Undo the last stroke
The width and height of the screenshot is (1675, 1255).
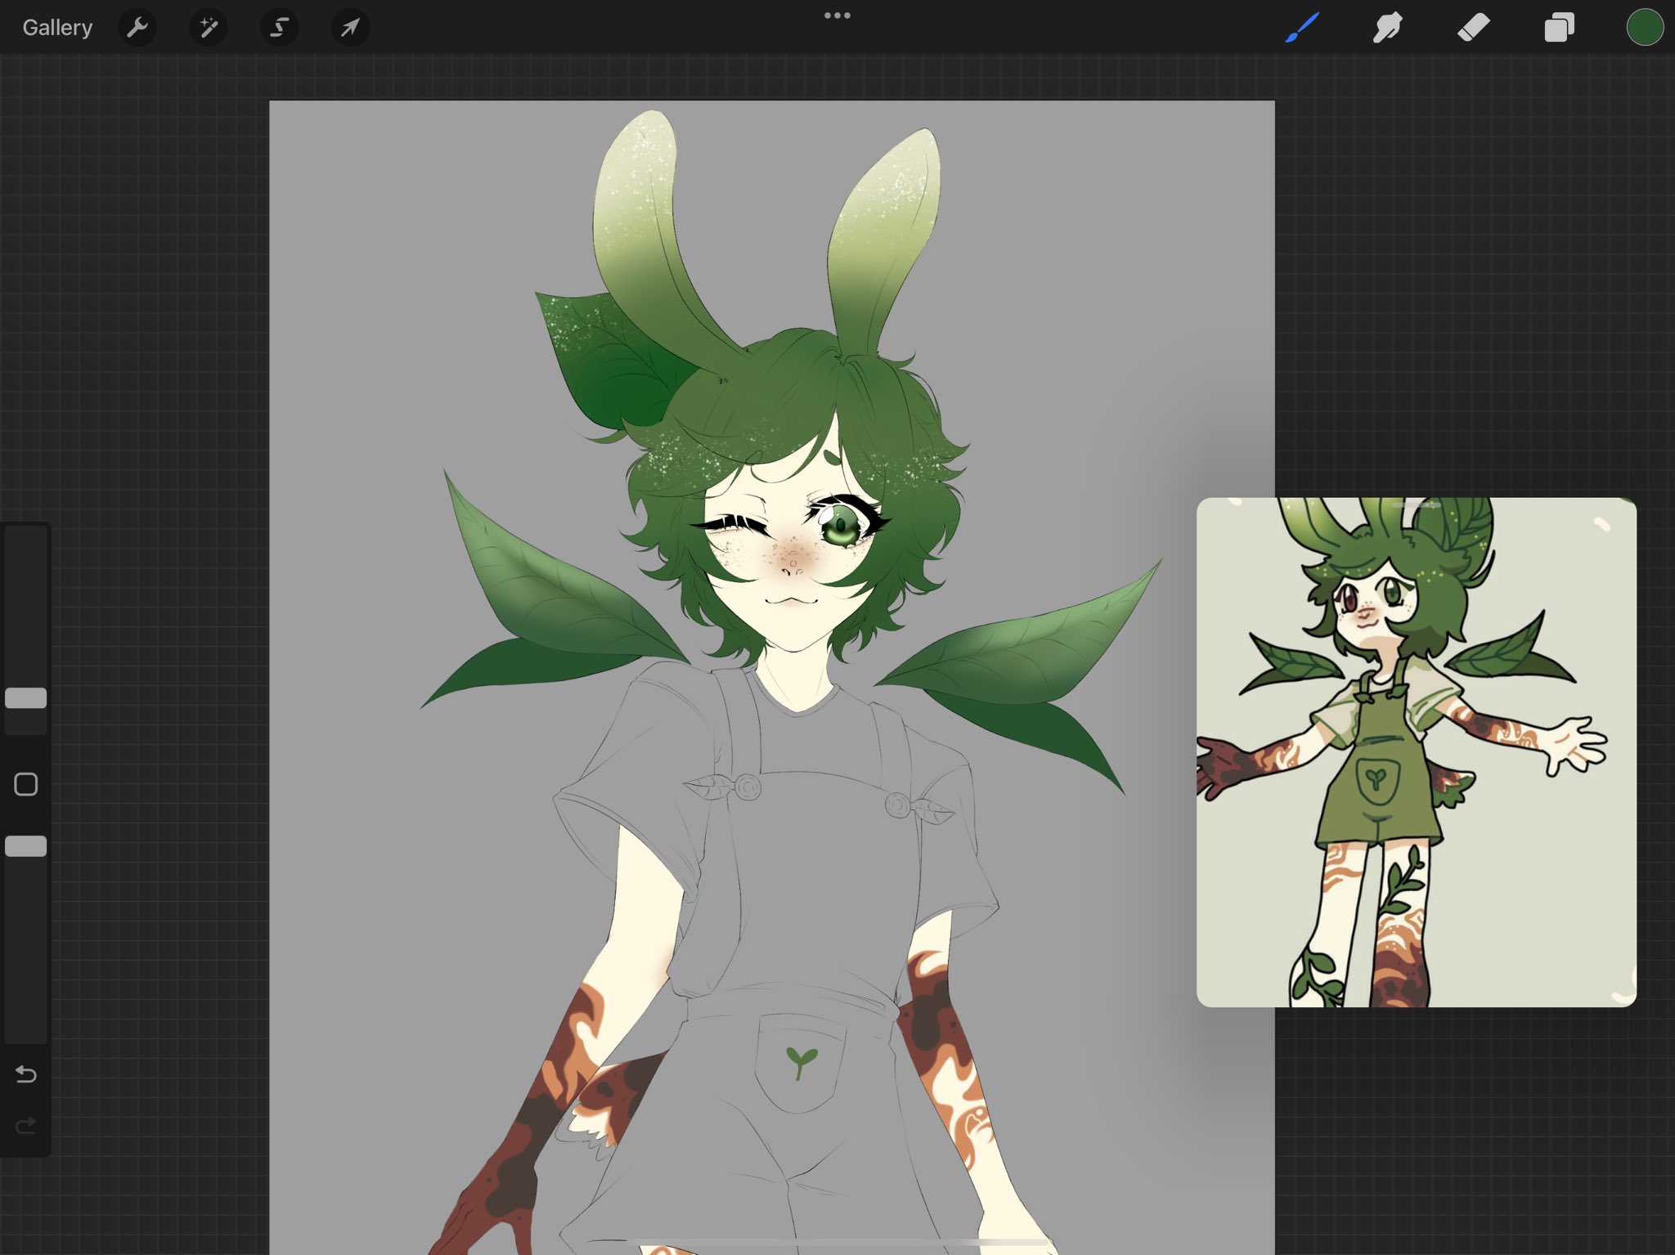26,1073
